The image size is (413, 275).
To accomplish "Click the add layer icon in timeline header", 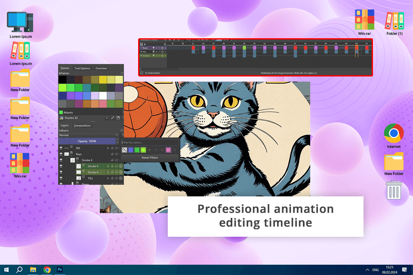I will point(142,44).
